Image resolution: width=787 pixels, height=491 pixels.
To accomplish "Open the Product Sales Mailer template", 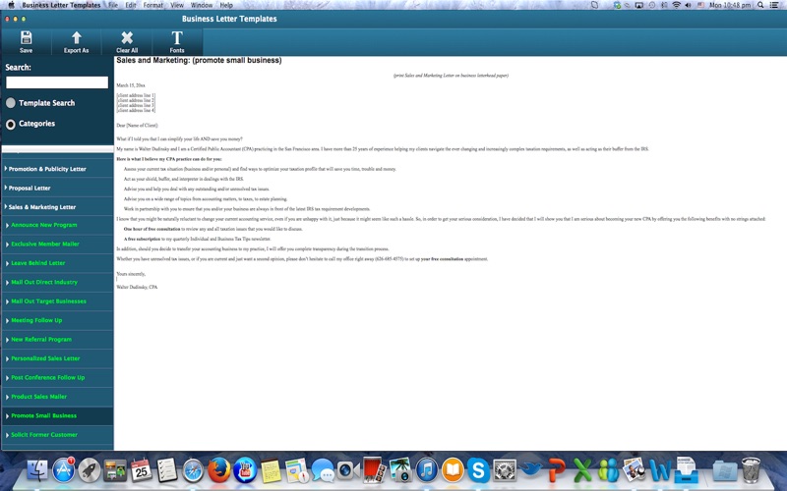I will (x=57, y=397).
